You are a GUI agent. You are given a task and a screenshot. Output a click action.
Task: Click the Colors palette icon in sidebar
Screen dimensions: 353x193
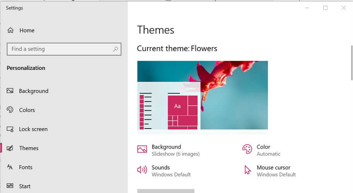coord(10,110)
